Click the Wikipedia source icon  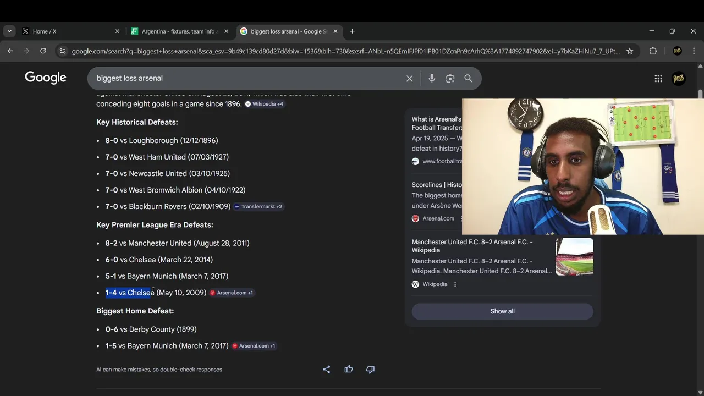(x=415, y=284)
